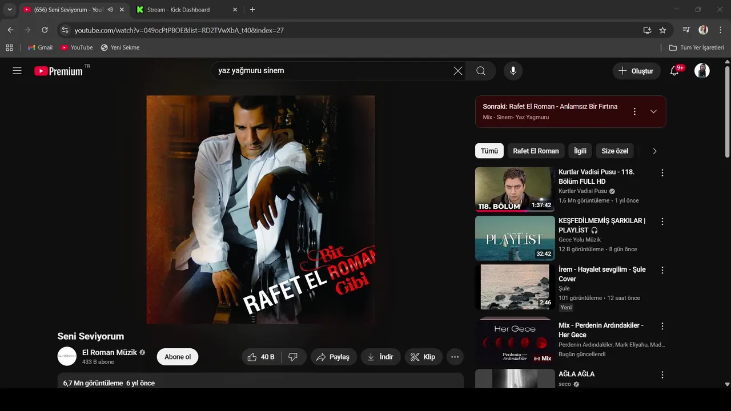Show more filter chips arrow

click(x=654, y=151)
